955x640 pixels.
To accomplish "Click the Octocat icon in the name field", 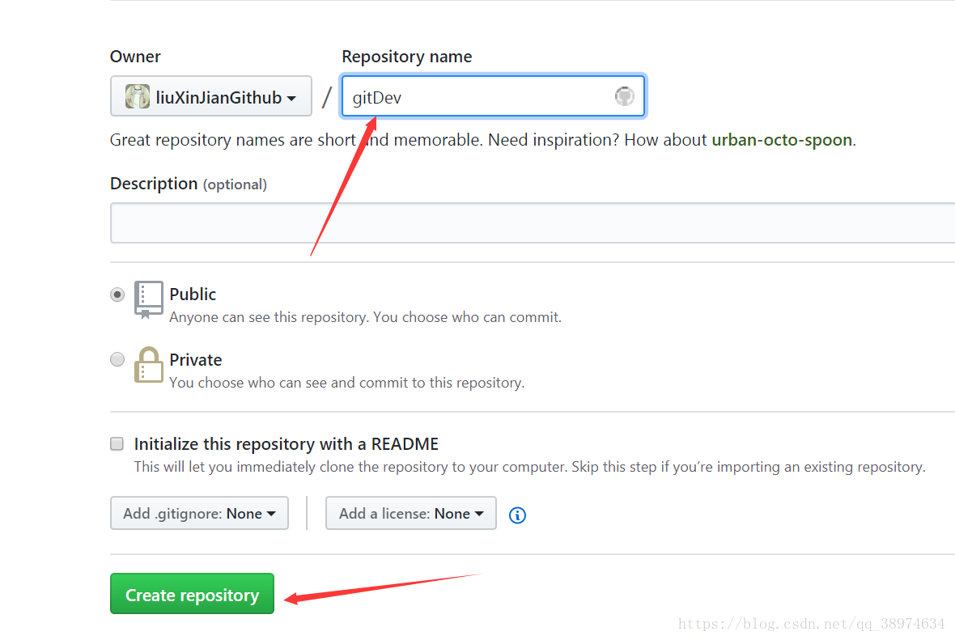I will (x=624, y=96).
